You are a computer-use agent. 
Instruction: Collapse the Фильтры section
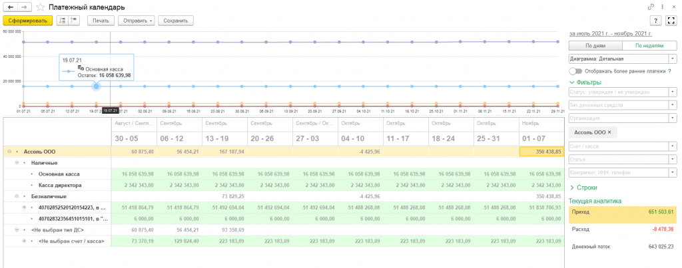coord(585,82)
